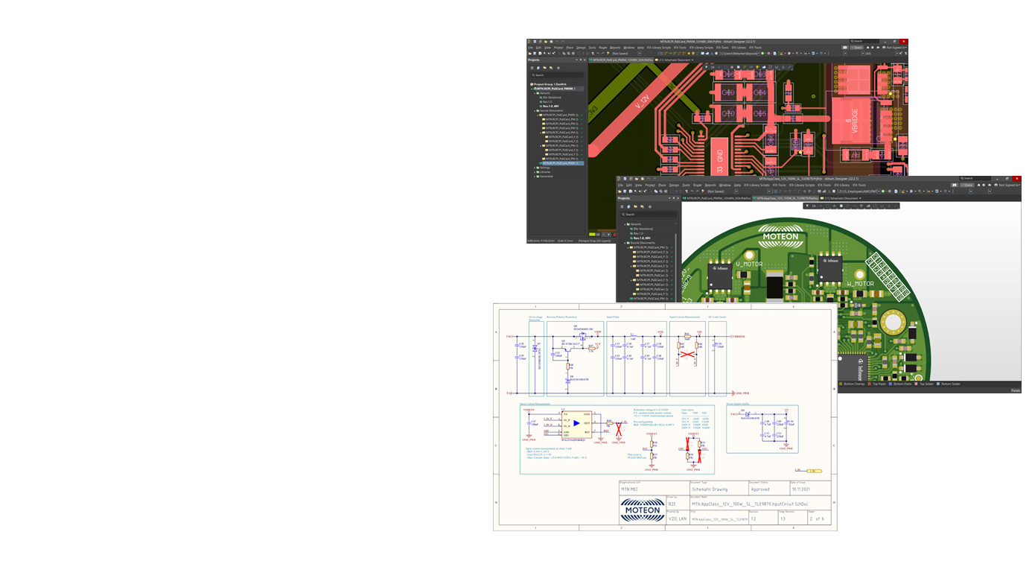
Task: Click 'Schematic Drawing' text in schematic title block
Action: pyautogui.click(x=710, y=489)
